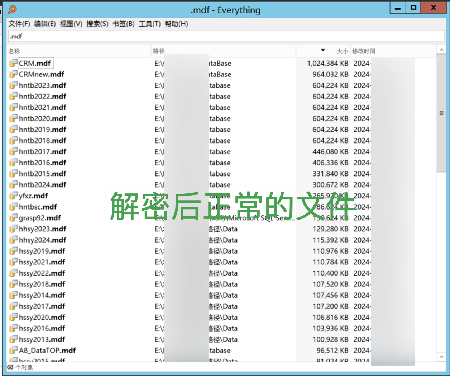
Task: Click the file icon of hntb2018.mdf
Action: tap(13, 141)
